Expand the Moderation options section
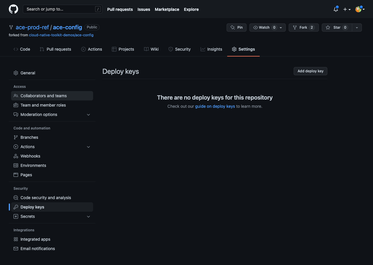Screen dimensions: 373x265 point(88,114)
